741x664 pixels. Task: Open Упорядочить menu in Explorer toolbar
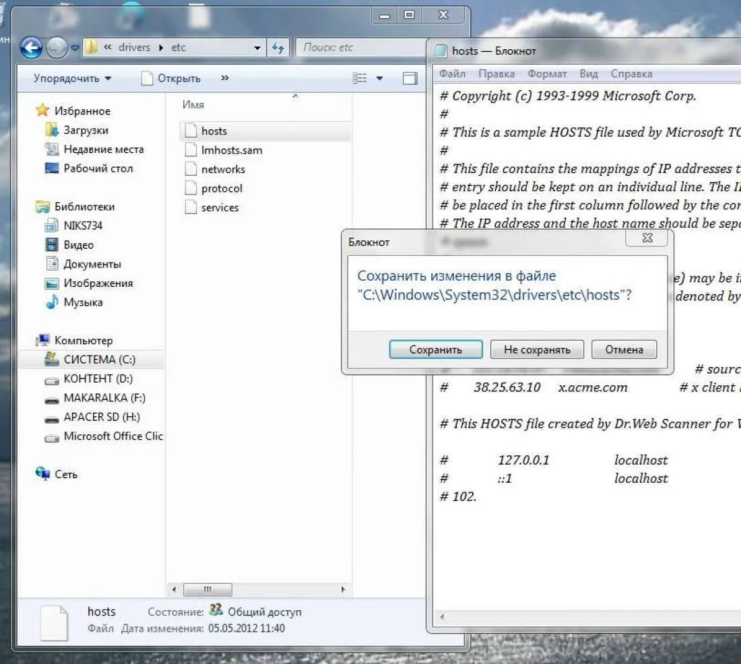[72, 78]
